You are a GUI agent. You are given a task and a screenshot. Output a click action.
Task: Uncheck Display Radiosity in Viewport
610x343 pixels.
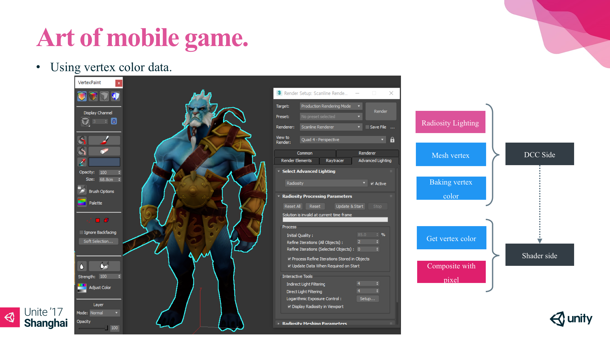(x=289, y=306)
